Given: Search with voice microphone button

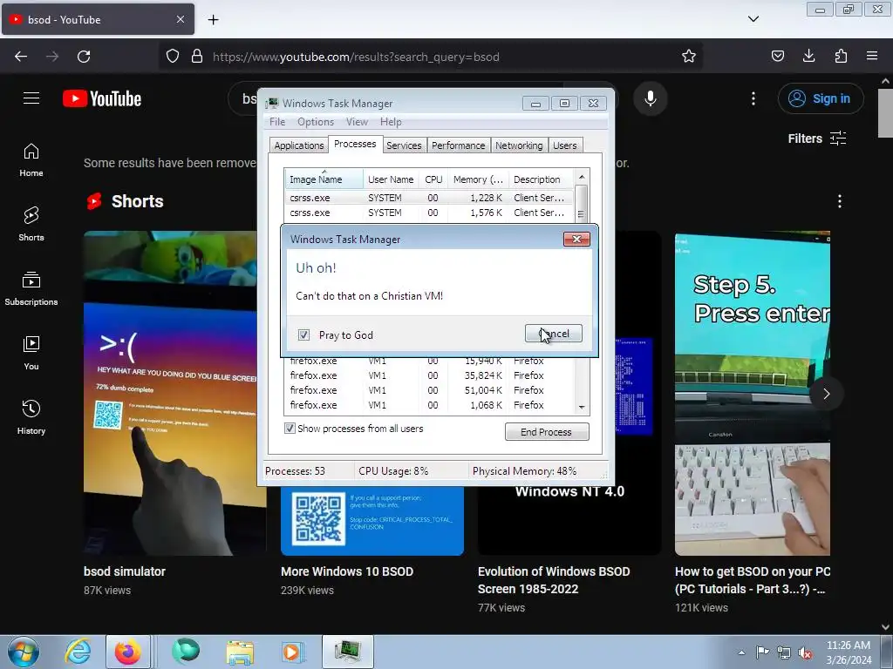Looking at the screenshot, I should (650, 98).
